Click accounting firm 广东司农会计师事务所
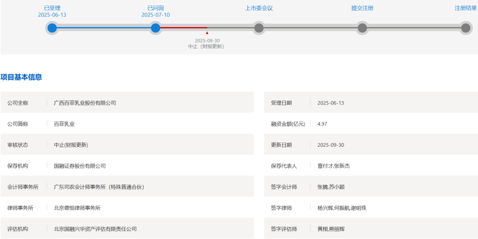 point(99,187)
